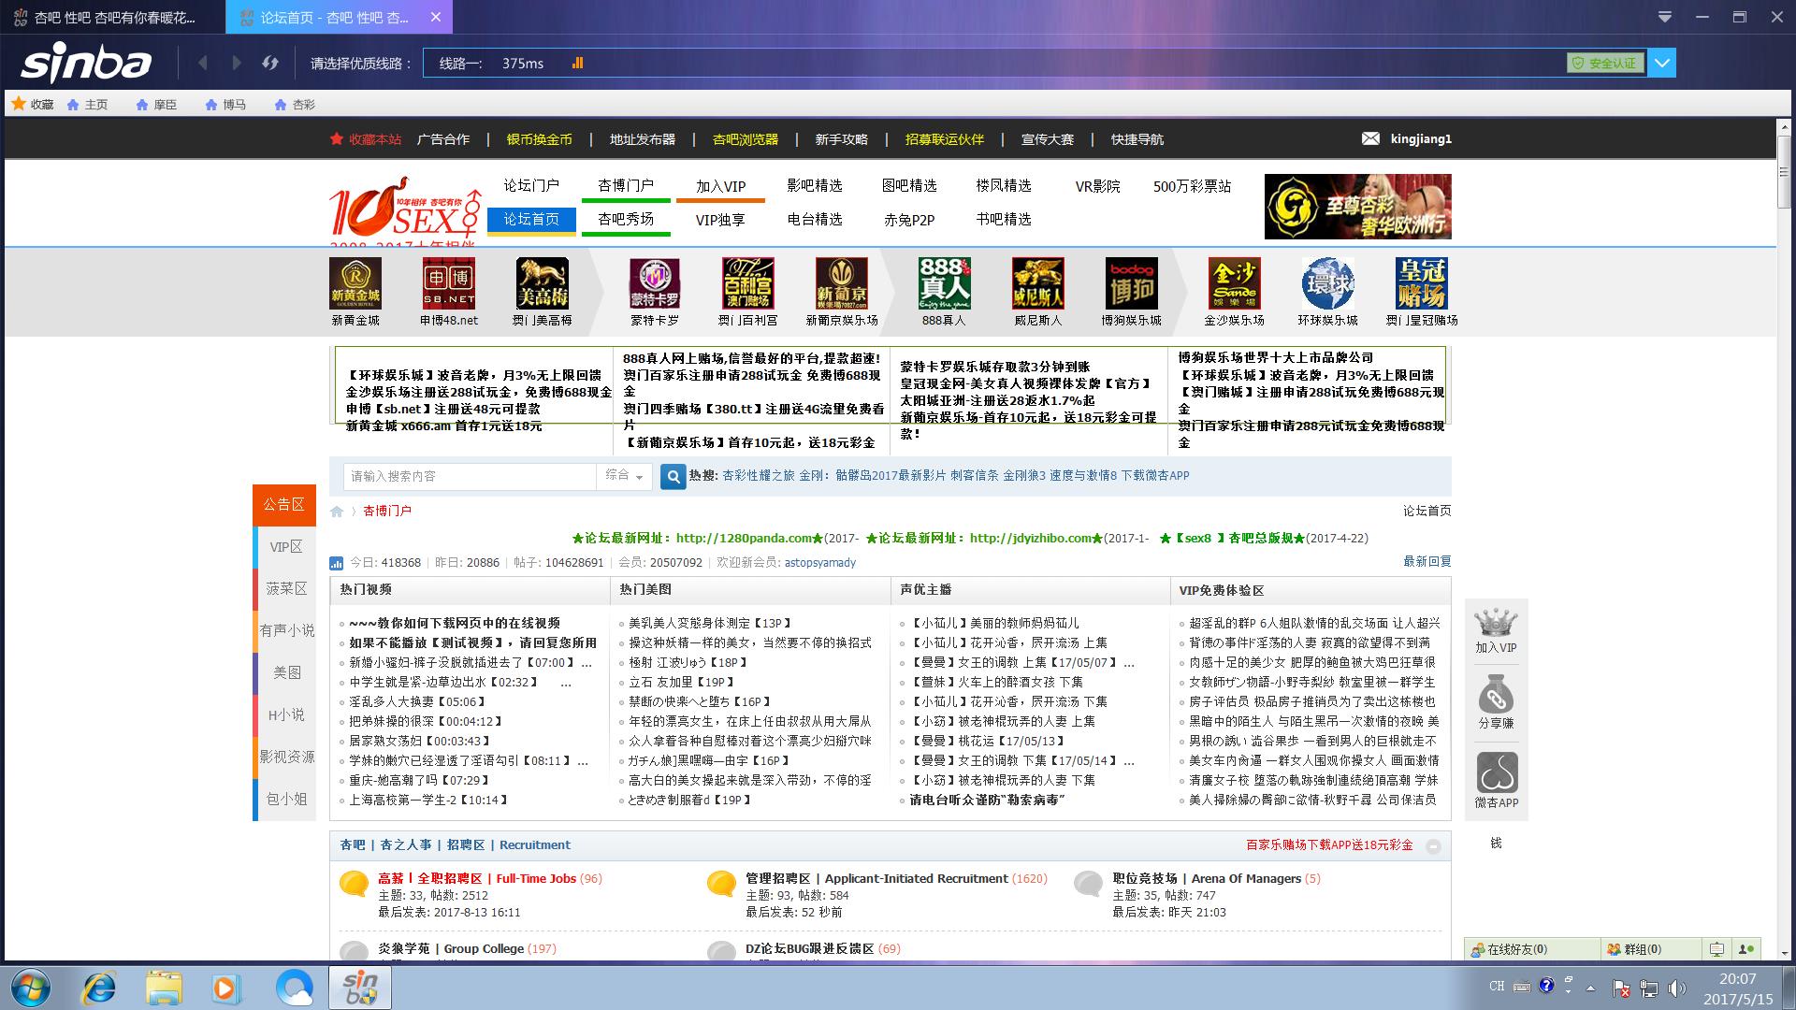Open the 在线好友(0) panel
The height and width of the screenshot is (1010, 1796).
click(x=1532, y=949)
